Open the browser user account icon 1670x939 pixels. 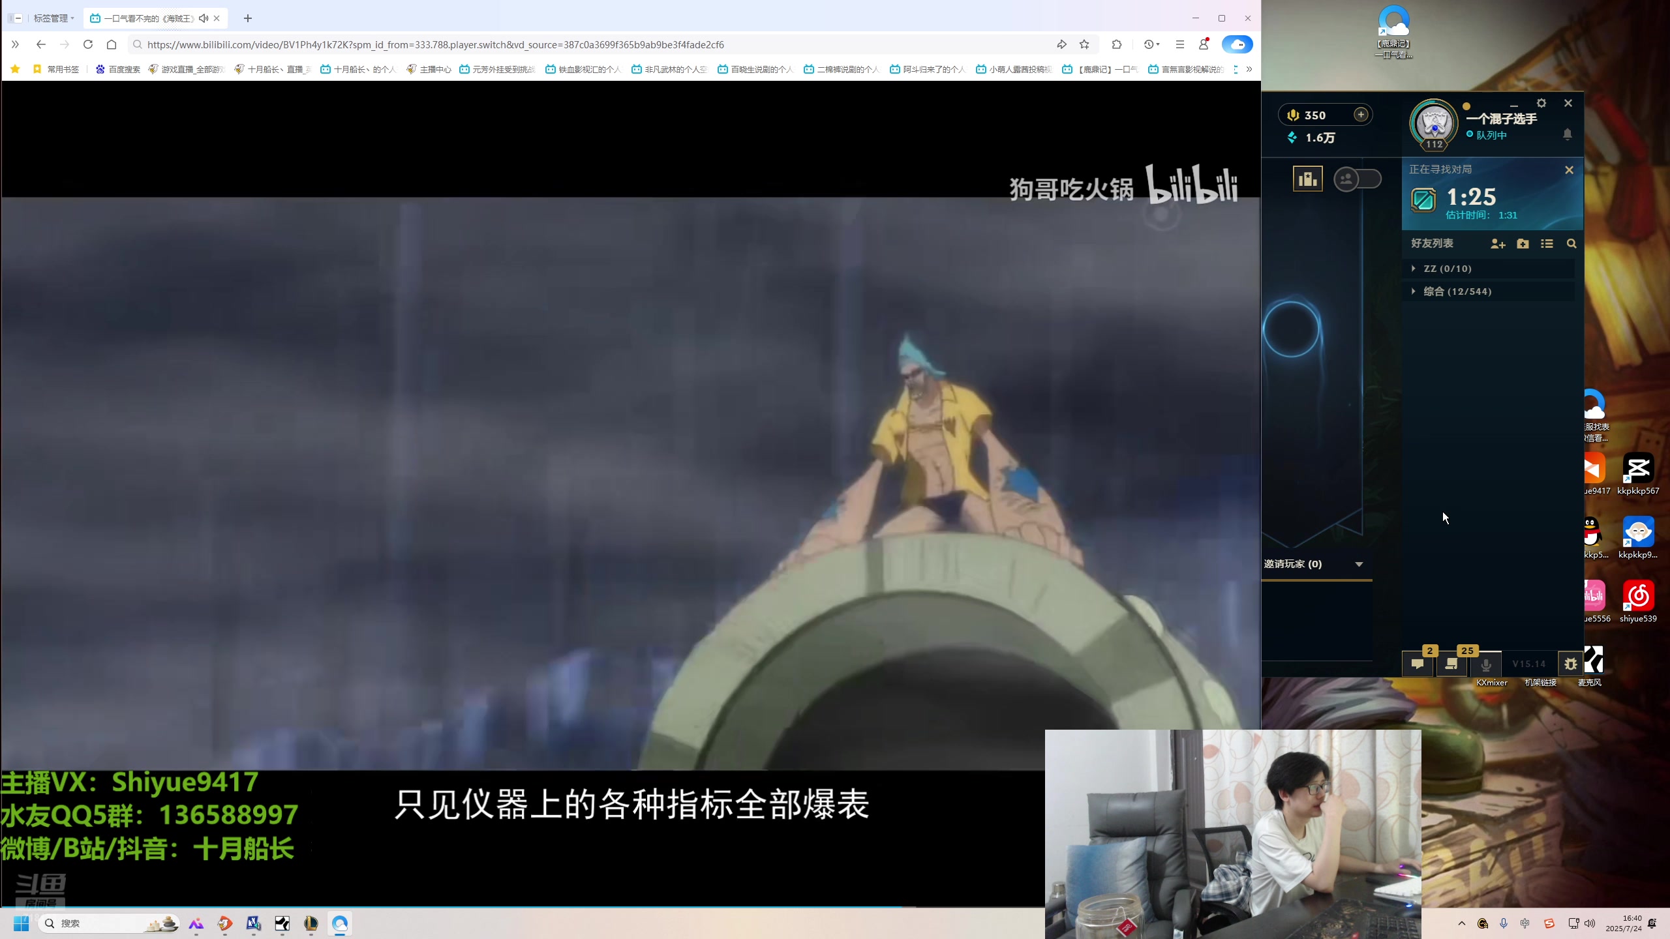1204,44
